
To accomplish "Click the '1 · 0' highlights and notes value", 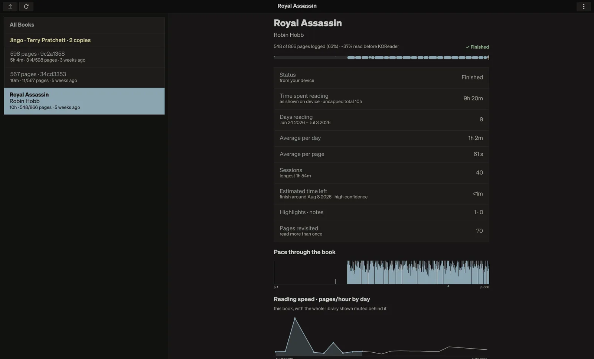I will [x=478, y=212].
